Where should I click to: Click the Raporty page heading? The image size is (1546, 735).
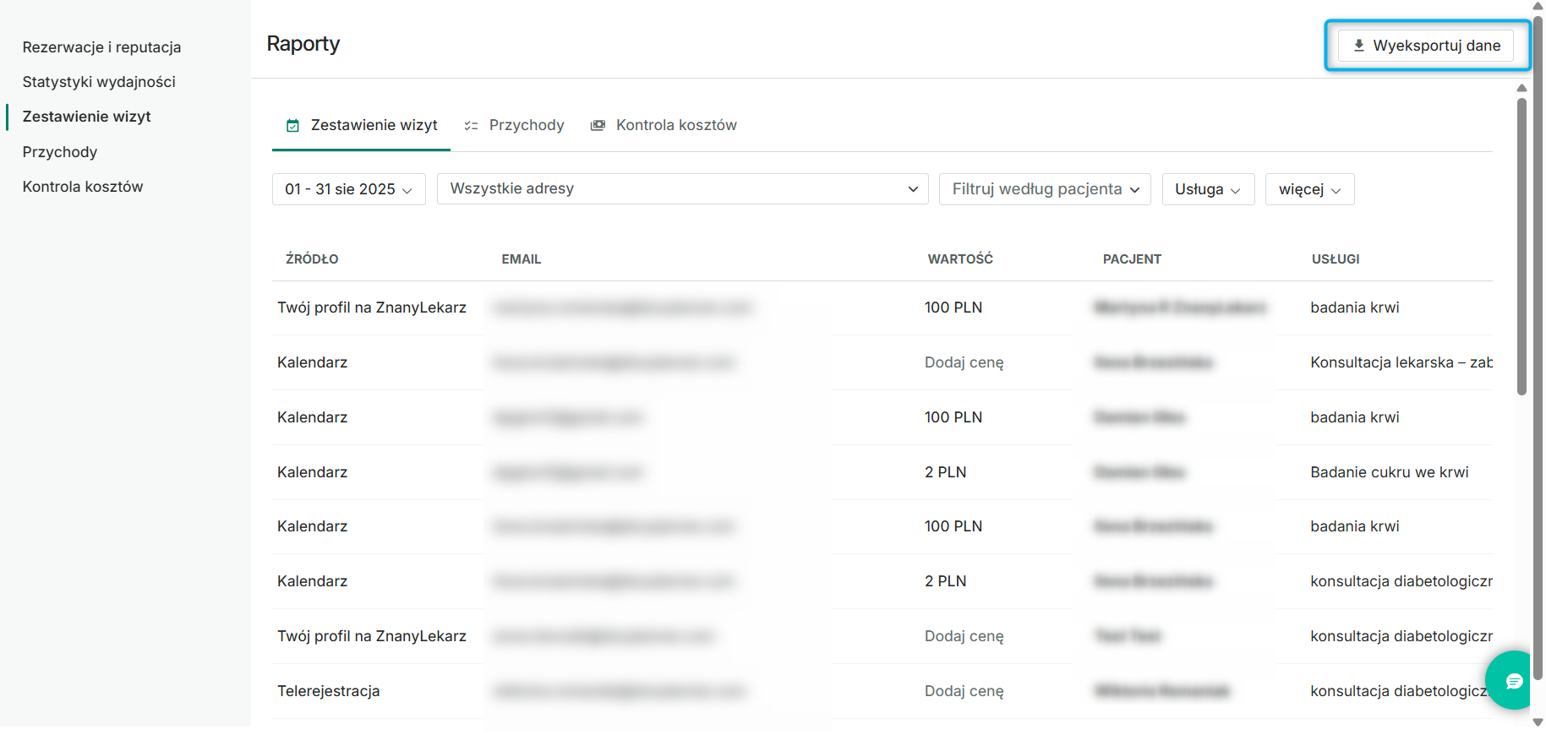tap(303, 44)
